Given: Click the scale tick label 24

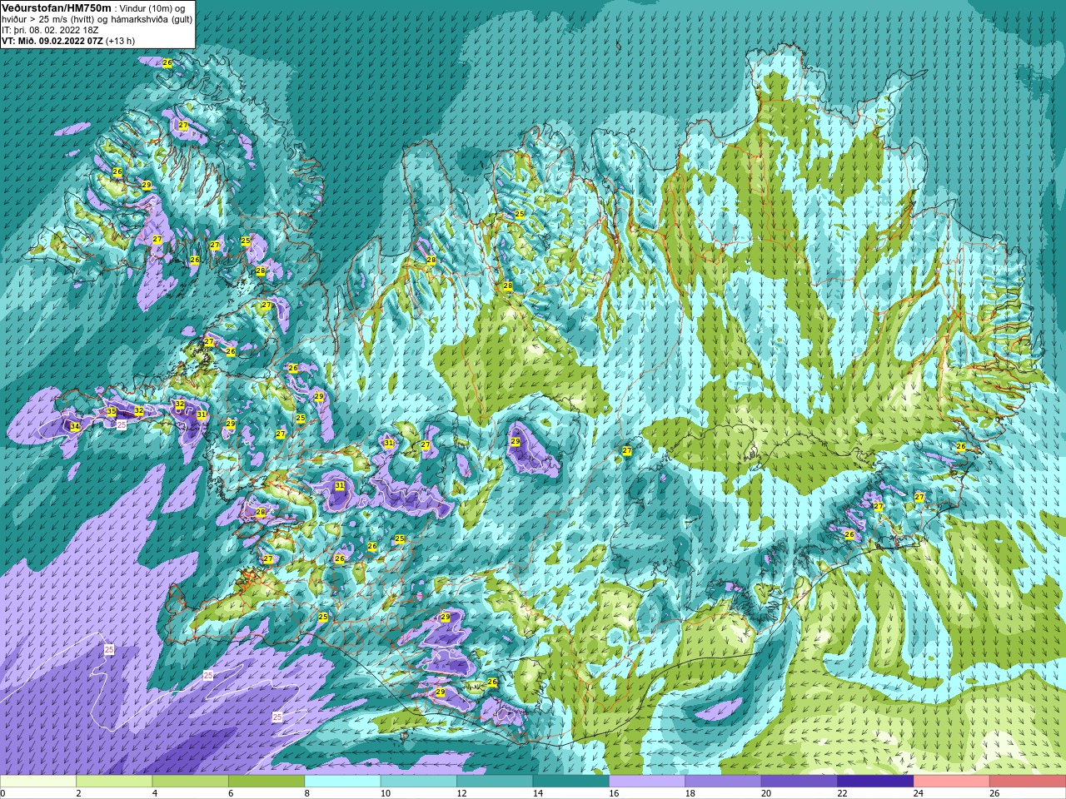Looking at the screenshot, I should pyautogui.click(x=919, y=793).
